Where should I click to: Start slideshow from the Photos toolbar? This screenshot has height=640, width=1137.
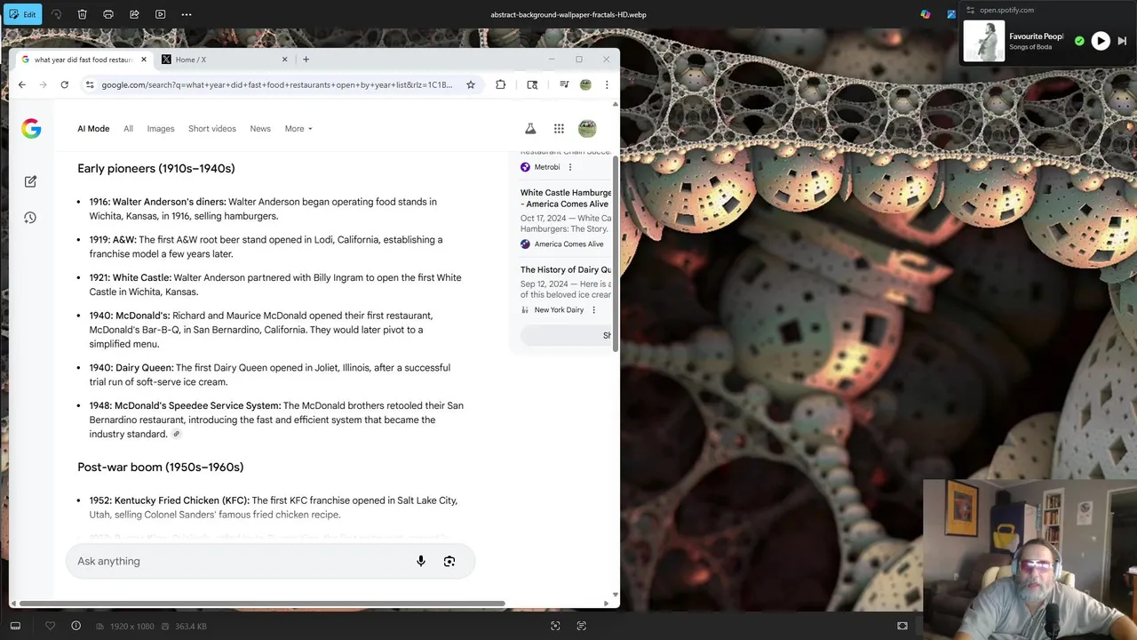coord(160,14)
